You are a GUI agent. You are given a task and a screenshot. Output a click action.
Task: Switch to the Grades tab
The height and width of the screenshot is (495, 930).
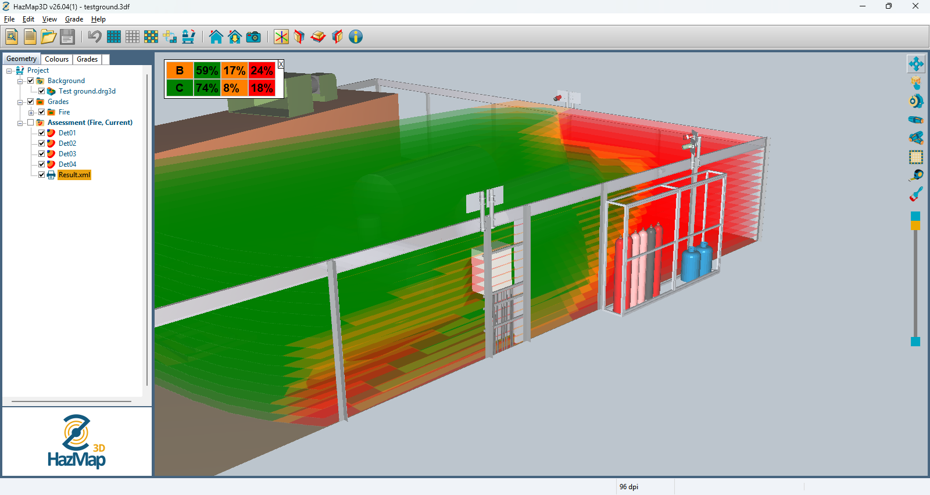pyautogui.click(x=87, y=59)
